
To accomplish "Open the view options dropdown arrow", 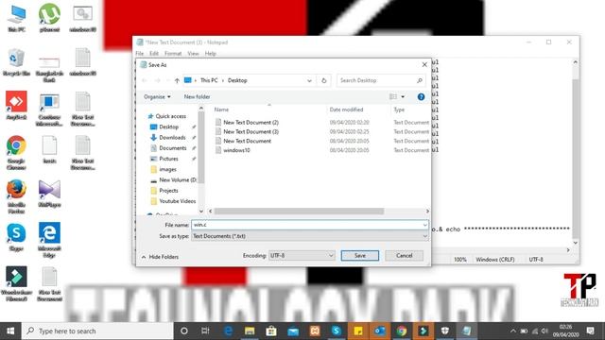I will [403, 96].
